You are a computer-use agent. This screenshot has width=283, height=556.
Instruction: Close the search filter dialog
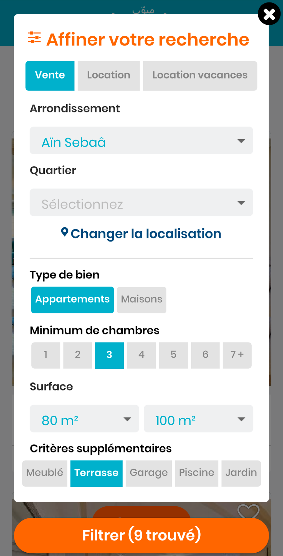point(269,14)
